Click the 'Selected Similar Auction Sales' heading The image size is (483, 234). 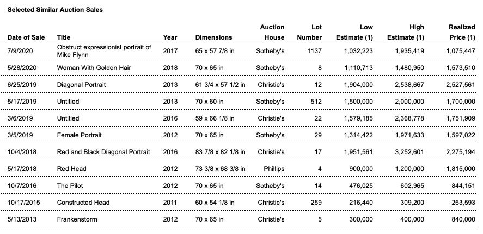(x=55, y=10)
